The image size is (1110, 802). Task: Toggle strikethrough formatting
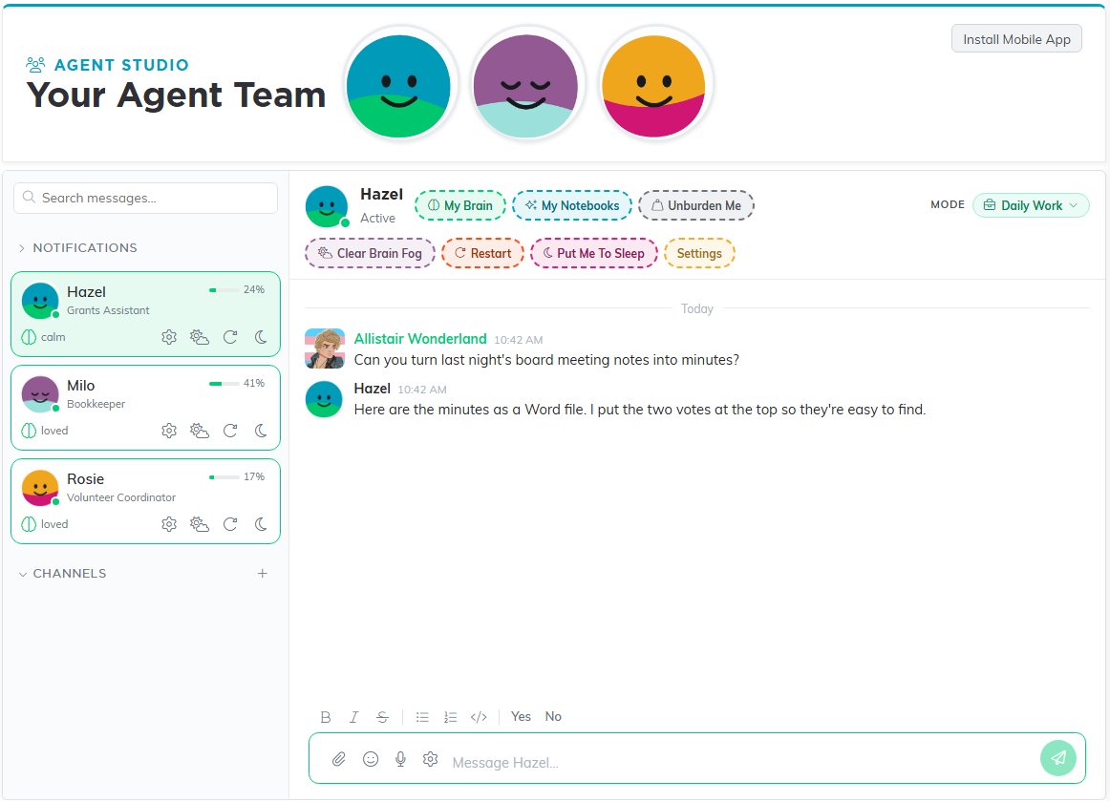click(x=382, y=717)
